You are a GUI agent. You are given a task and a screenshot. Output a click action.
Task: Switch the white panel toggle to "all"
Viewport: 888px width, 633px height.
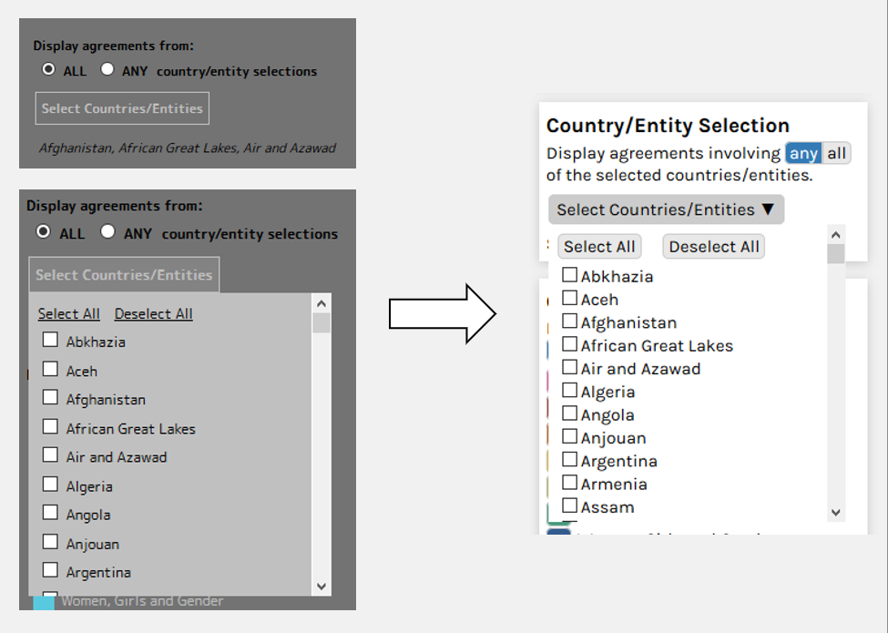836,154
